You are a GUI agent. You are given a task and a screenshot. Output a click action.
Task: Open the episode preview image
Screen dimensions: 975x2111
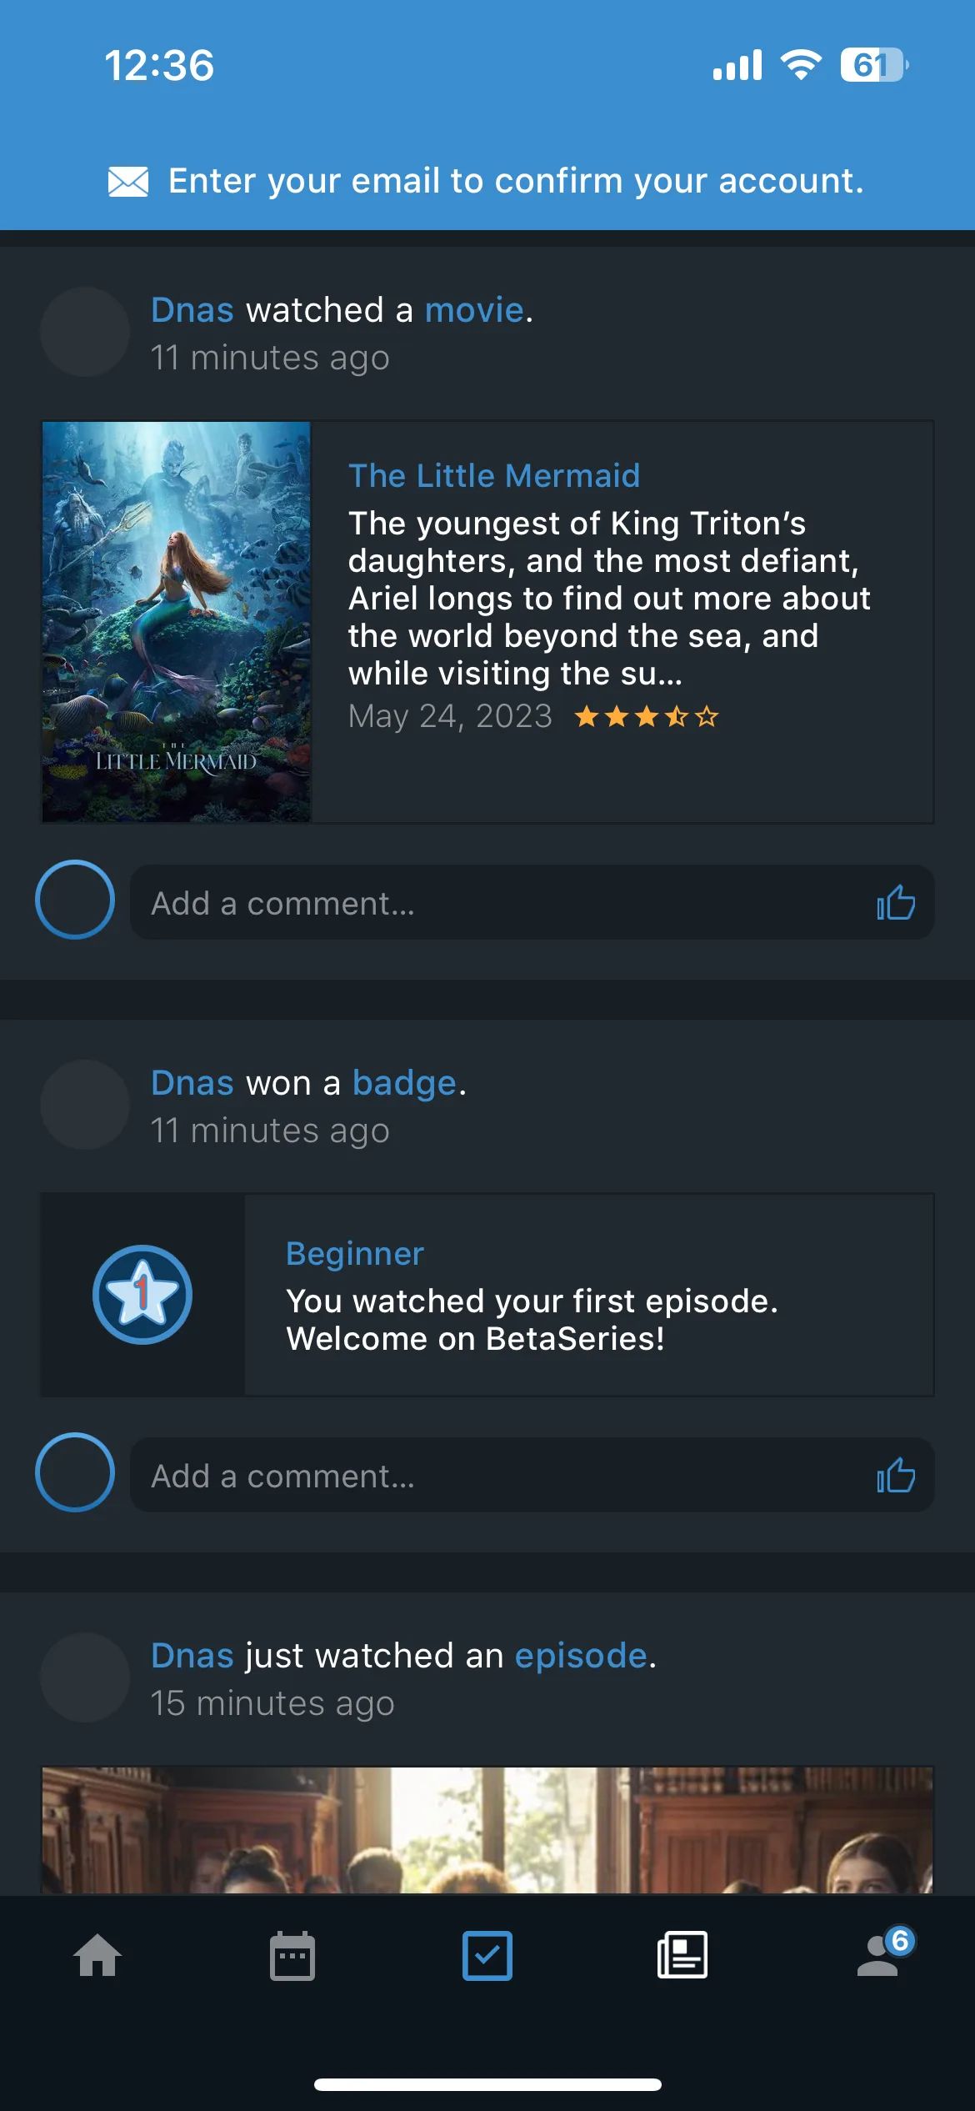(x=487, y=1830)
